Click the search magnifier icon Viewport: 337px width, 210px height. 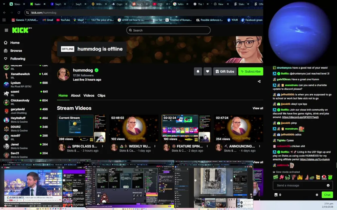tap(130, 30)
